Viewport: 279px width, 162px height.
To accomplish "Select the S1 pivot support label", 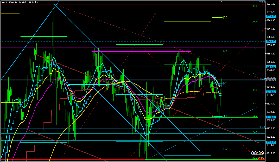I will (225, 117).
